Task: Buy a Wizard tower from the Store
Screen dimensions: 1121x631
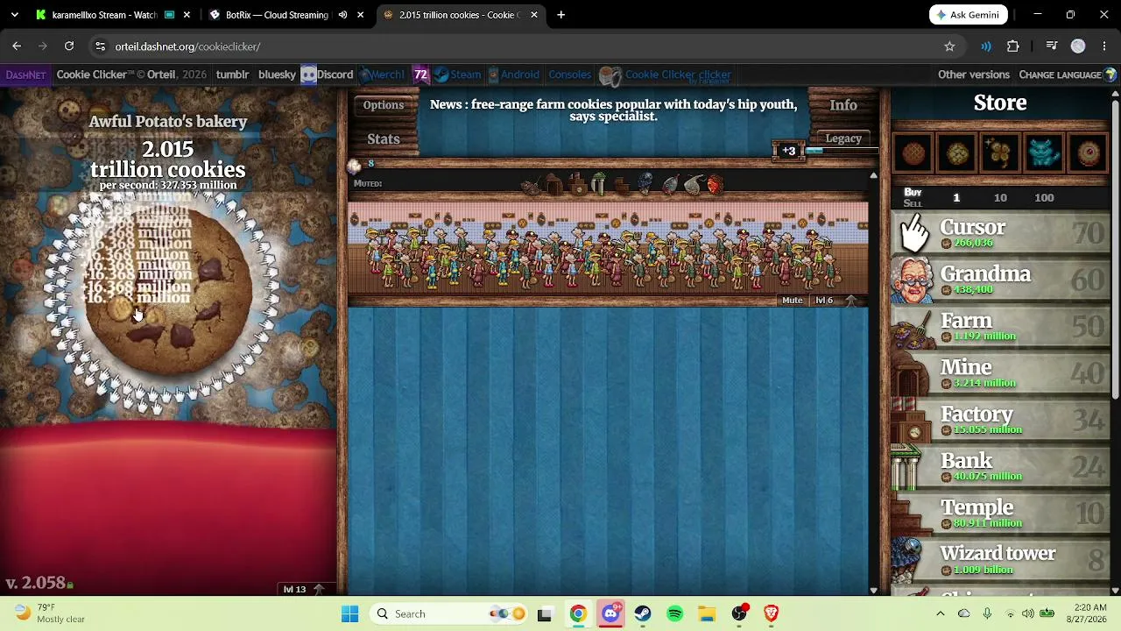Action: [x=1000, y=559]
